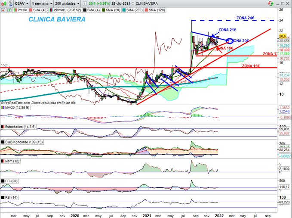Click the 2,1000 momentum value tag
The width and height of the screenshot is (292, 218).
284,169
